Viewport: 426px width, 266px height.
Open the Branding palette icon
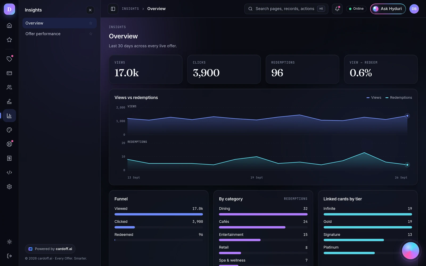9,130
